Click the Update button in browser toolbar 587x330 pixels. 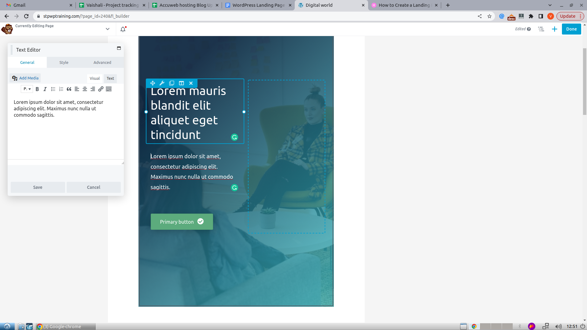pyautogui.click(x=569, y=16)
